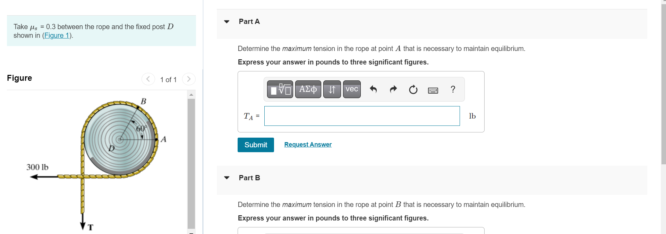Click the undo arrow in the answer toolbar
Screen dimensions: 666x234
coord(373,89)
